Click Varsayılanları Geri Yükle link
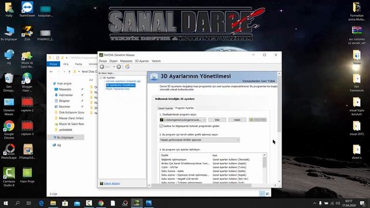Screen dimensions: 370x208 click(x=258, y=81)
